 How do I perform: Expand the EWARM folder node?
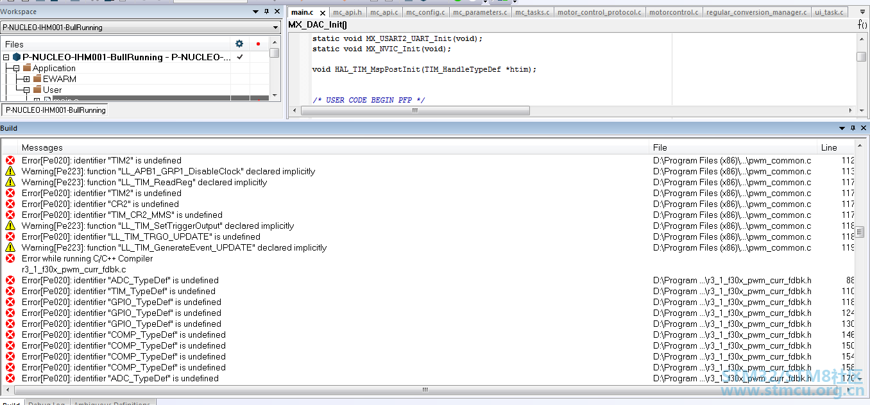27,79
